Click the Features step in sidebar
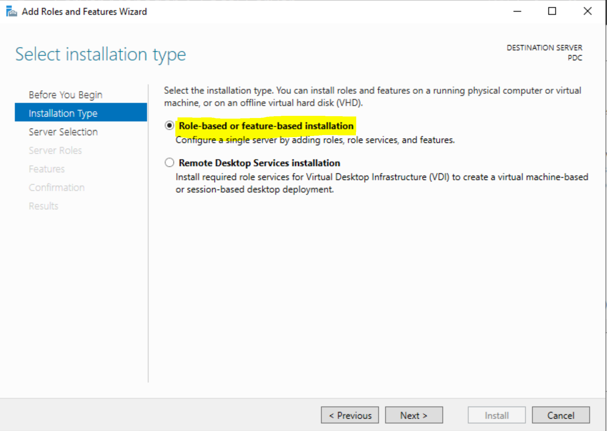The height and width of the screenshot is (431, 607). pos(47,169)
